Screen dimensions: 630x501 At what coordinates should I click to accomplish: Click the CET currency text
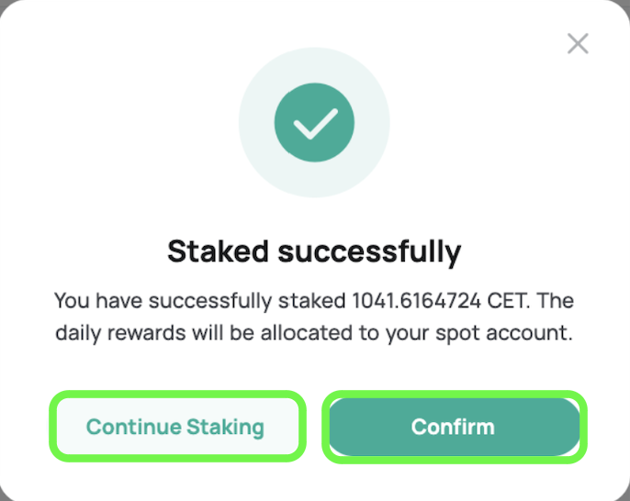(508, 301)
